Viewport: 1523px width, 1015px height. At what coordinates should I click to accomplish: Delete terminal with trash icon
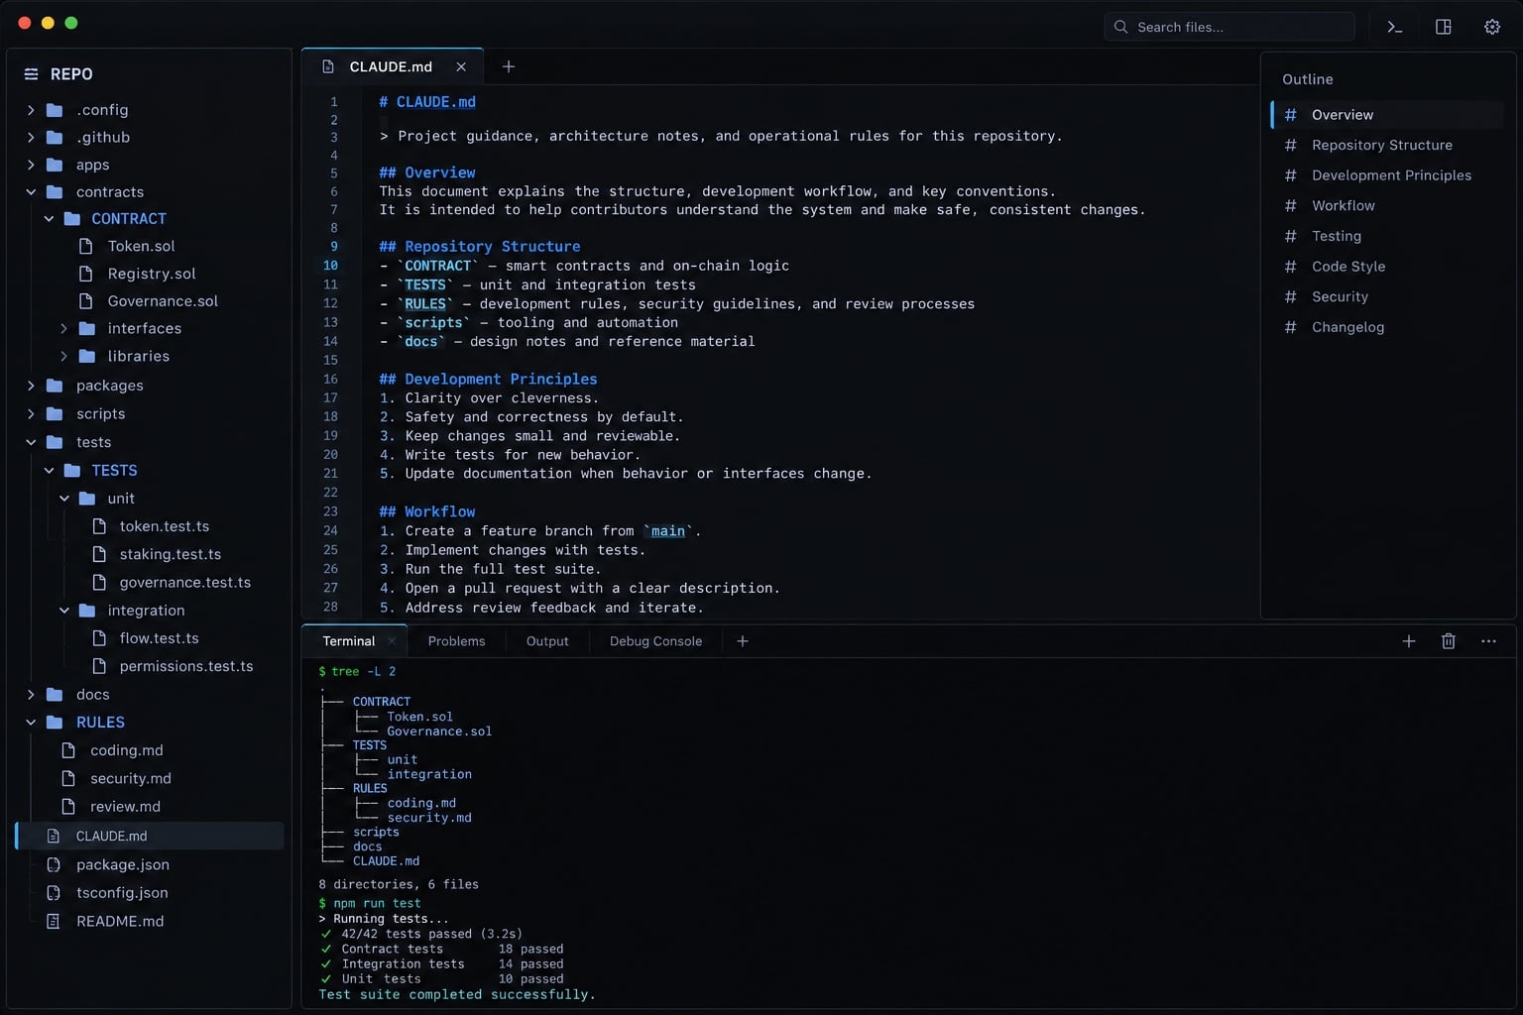click(x=1449, y=641)
